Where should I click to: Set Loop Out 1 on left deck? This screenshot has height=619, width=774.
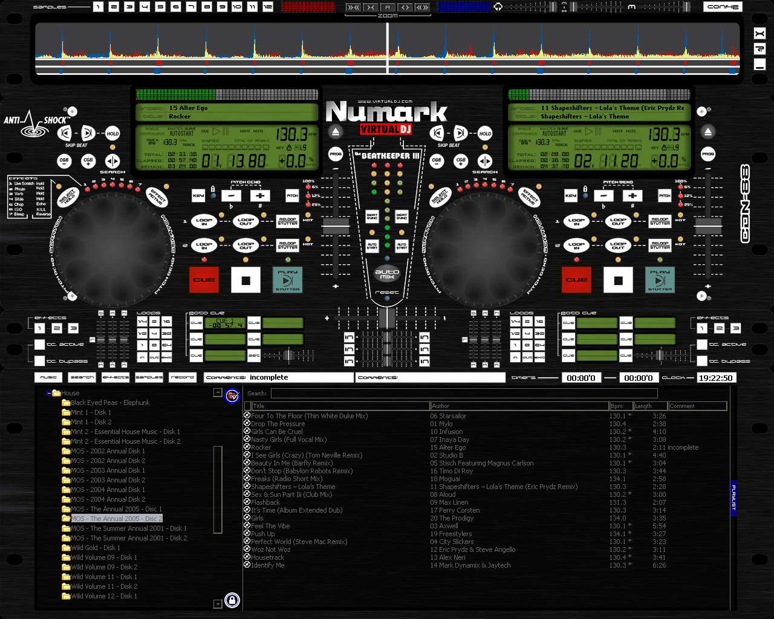pyautogui.click(x=246, y=221)
